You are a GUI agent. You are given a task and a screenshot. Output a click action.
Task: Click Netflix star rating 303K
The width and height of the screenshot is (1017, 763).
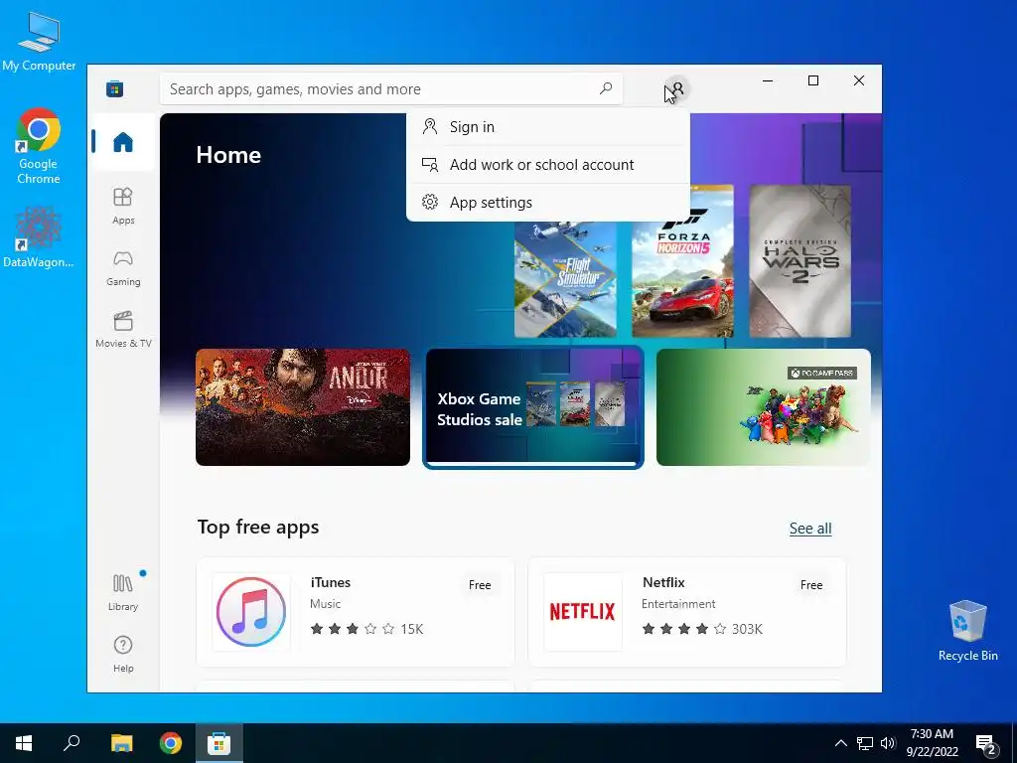click(x=702, y=629)
